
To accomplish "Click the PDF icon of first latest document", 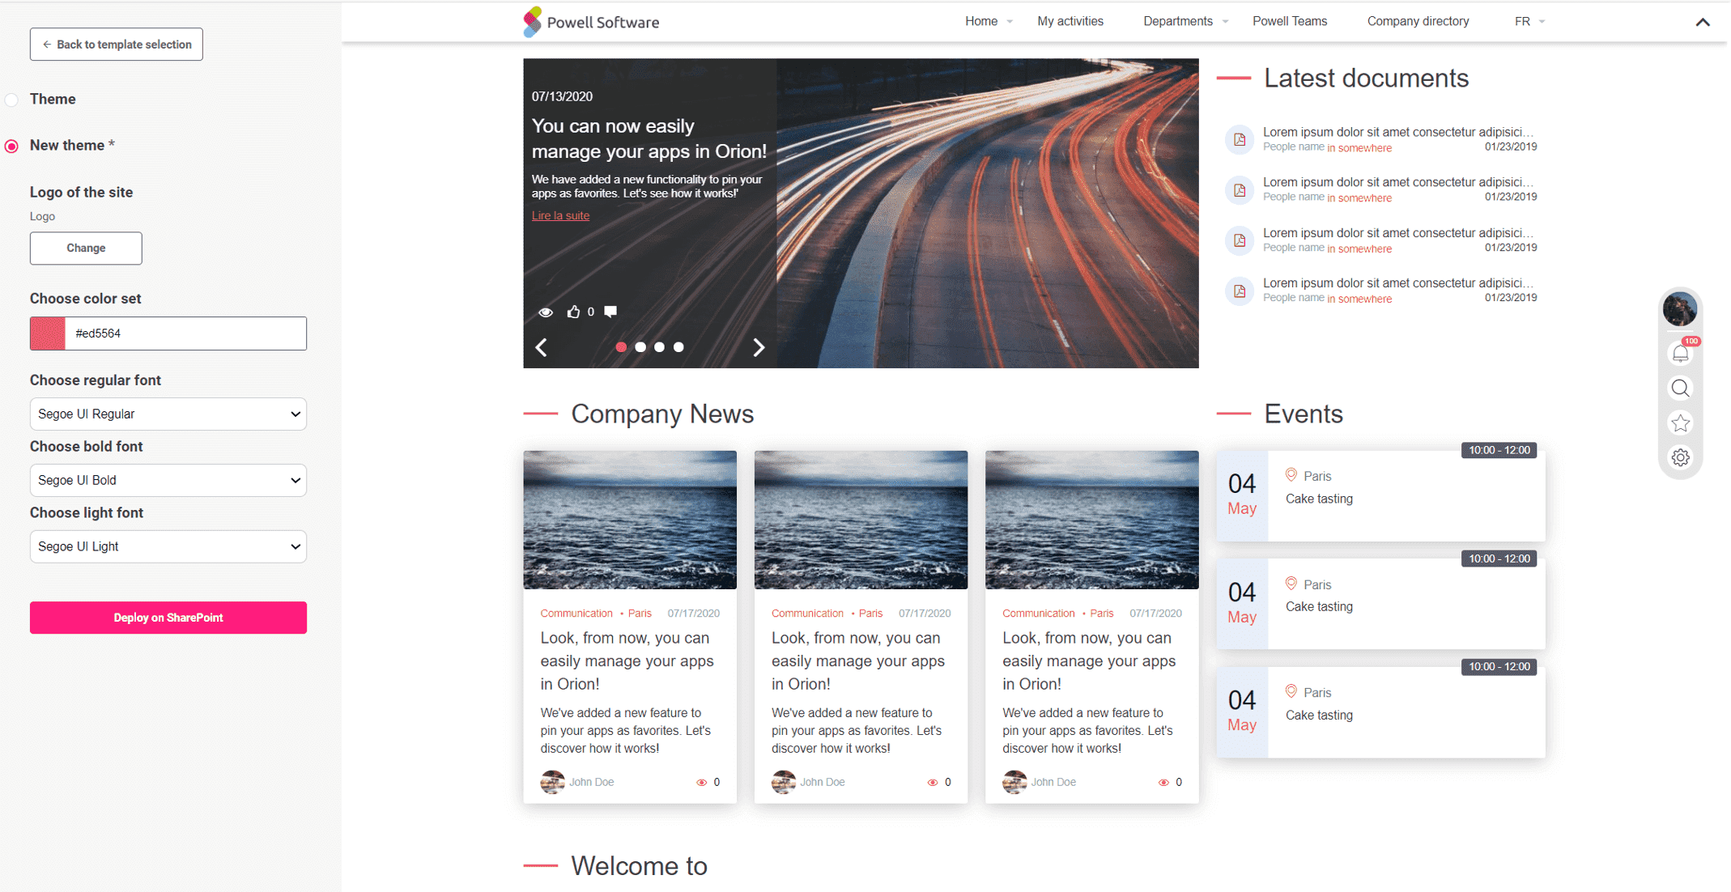I will (x=1240, y=139).
